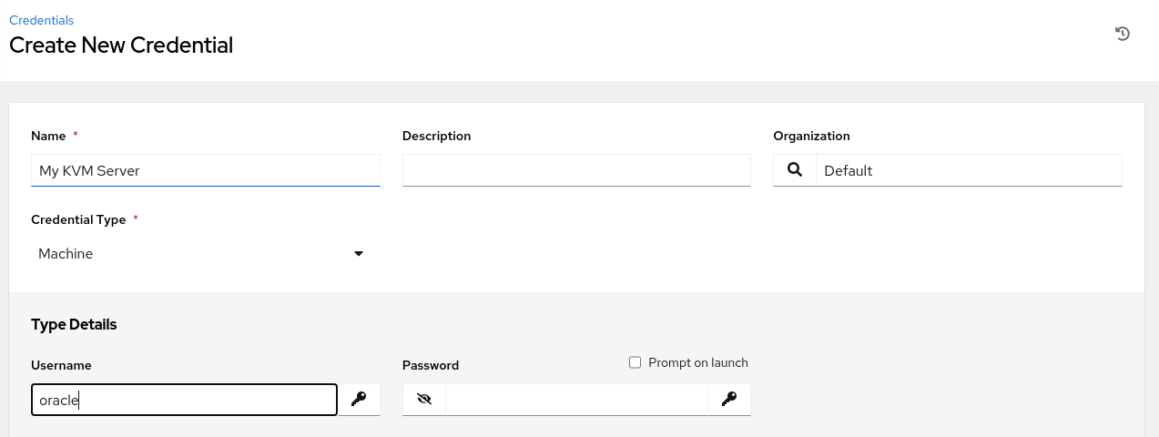Expand the Credential Type dropdown arrow
This screenshot has height=437, width=1159.
click(x=359, y=254)
